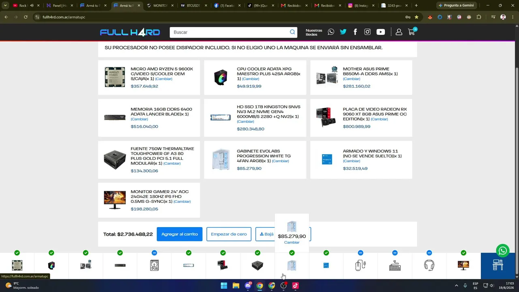Viewport: 519px width, 292px height.
Task: Open the ADATA XPG Maestro cooler thumbnail
Action: point(221,77)
